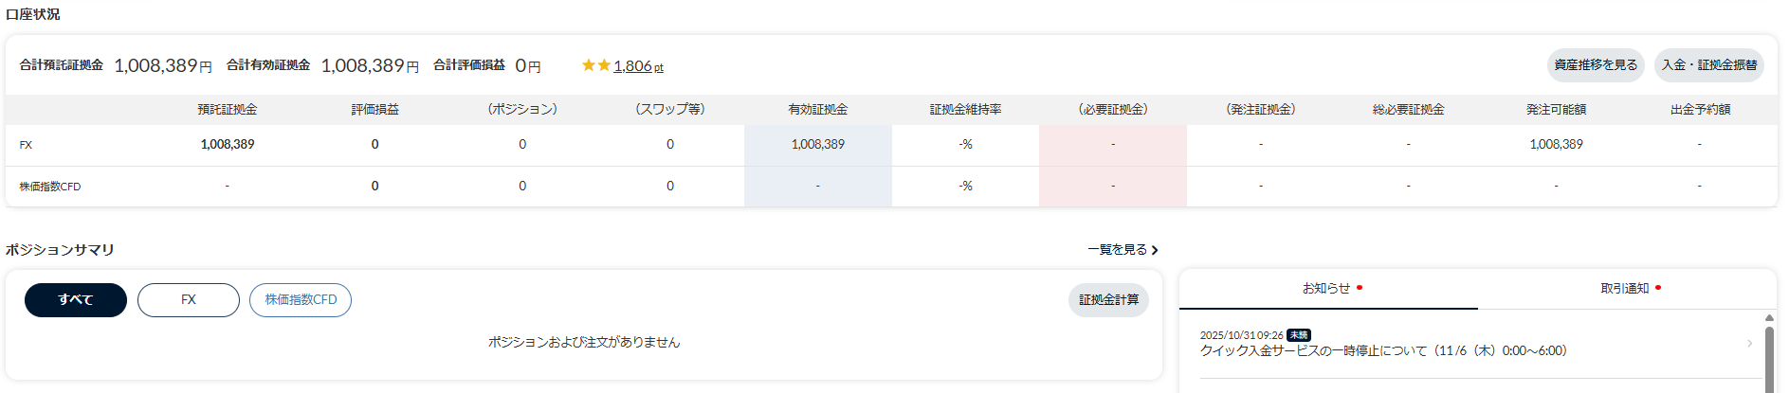Click the gold star rank icons
The image size is (1789, 393).
[x=595, y=65]
